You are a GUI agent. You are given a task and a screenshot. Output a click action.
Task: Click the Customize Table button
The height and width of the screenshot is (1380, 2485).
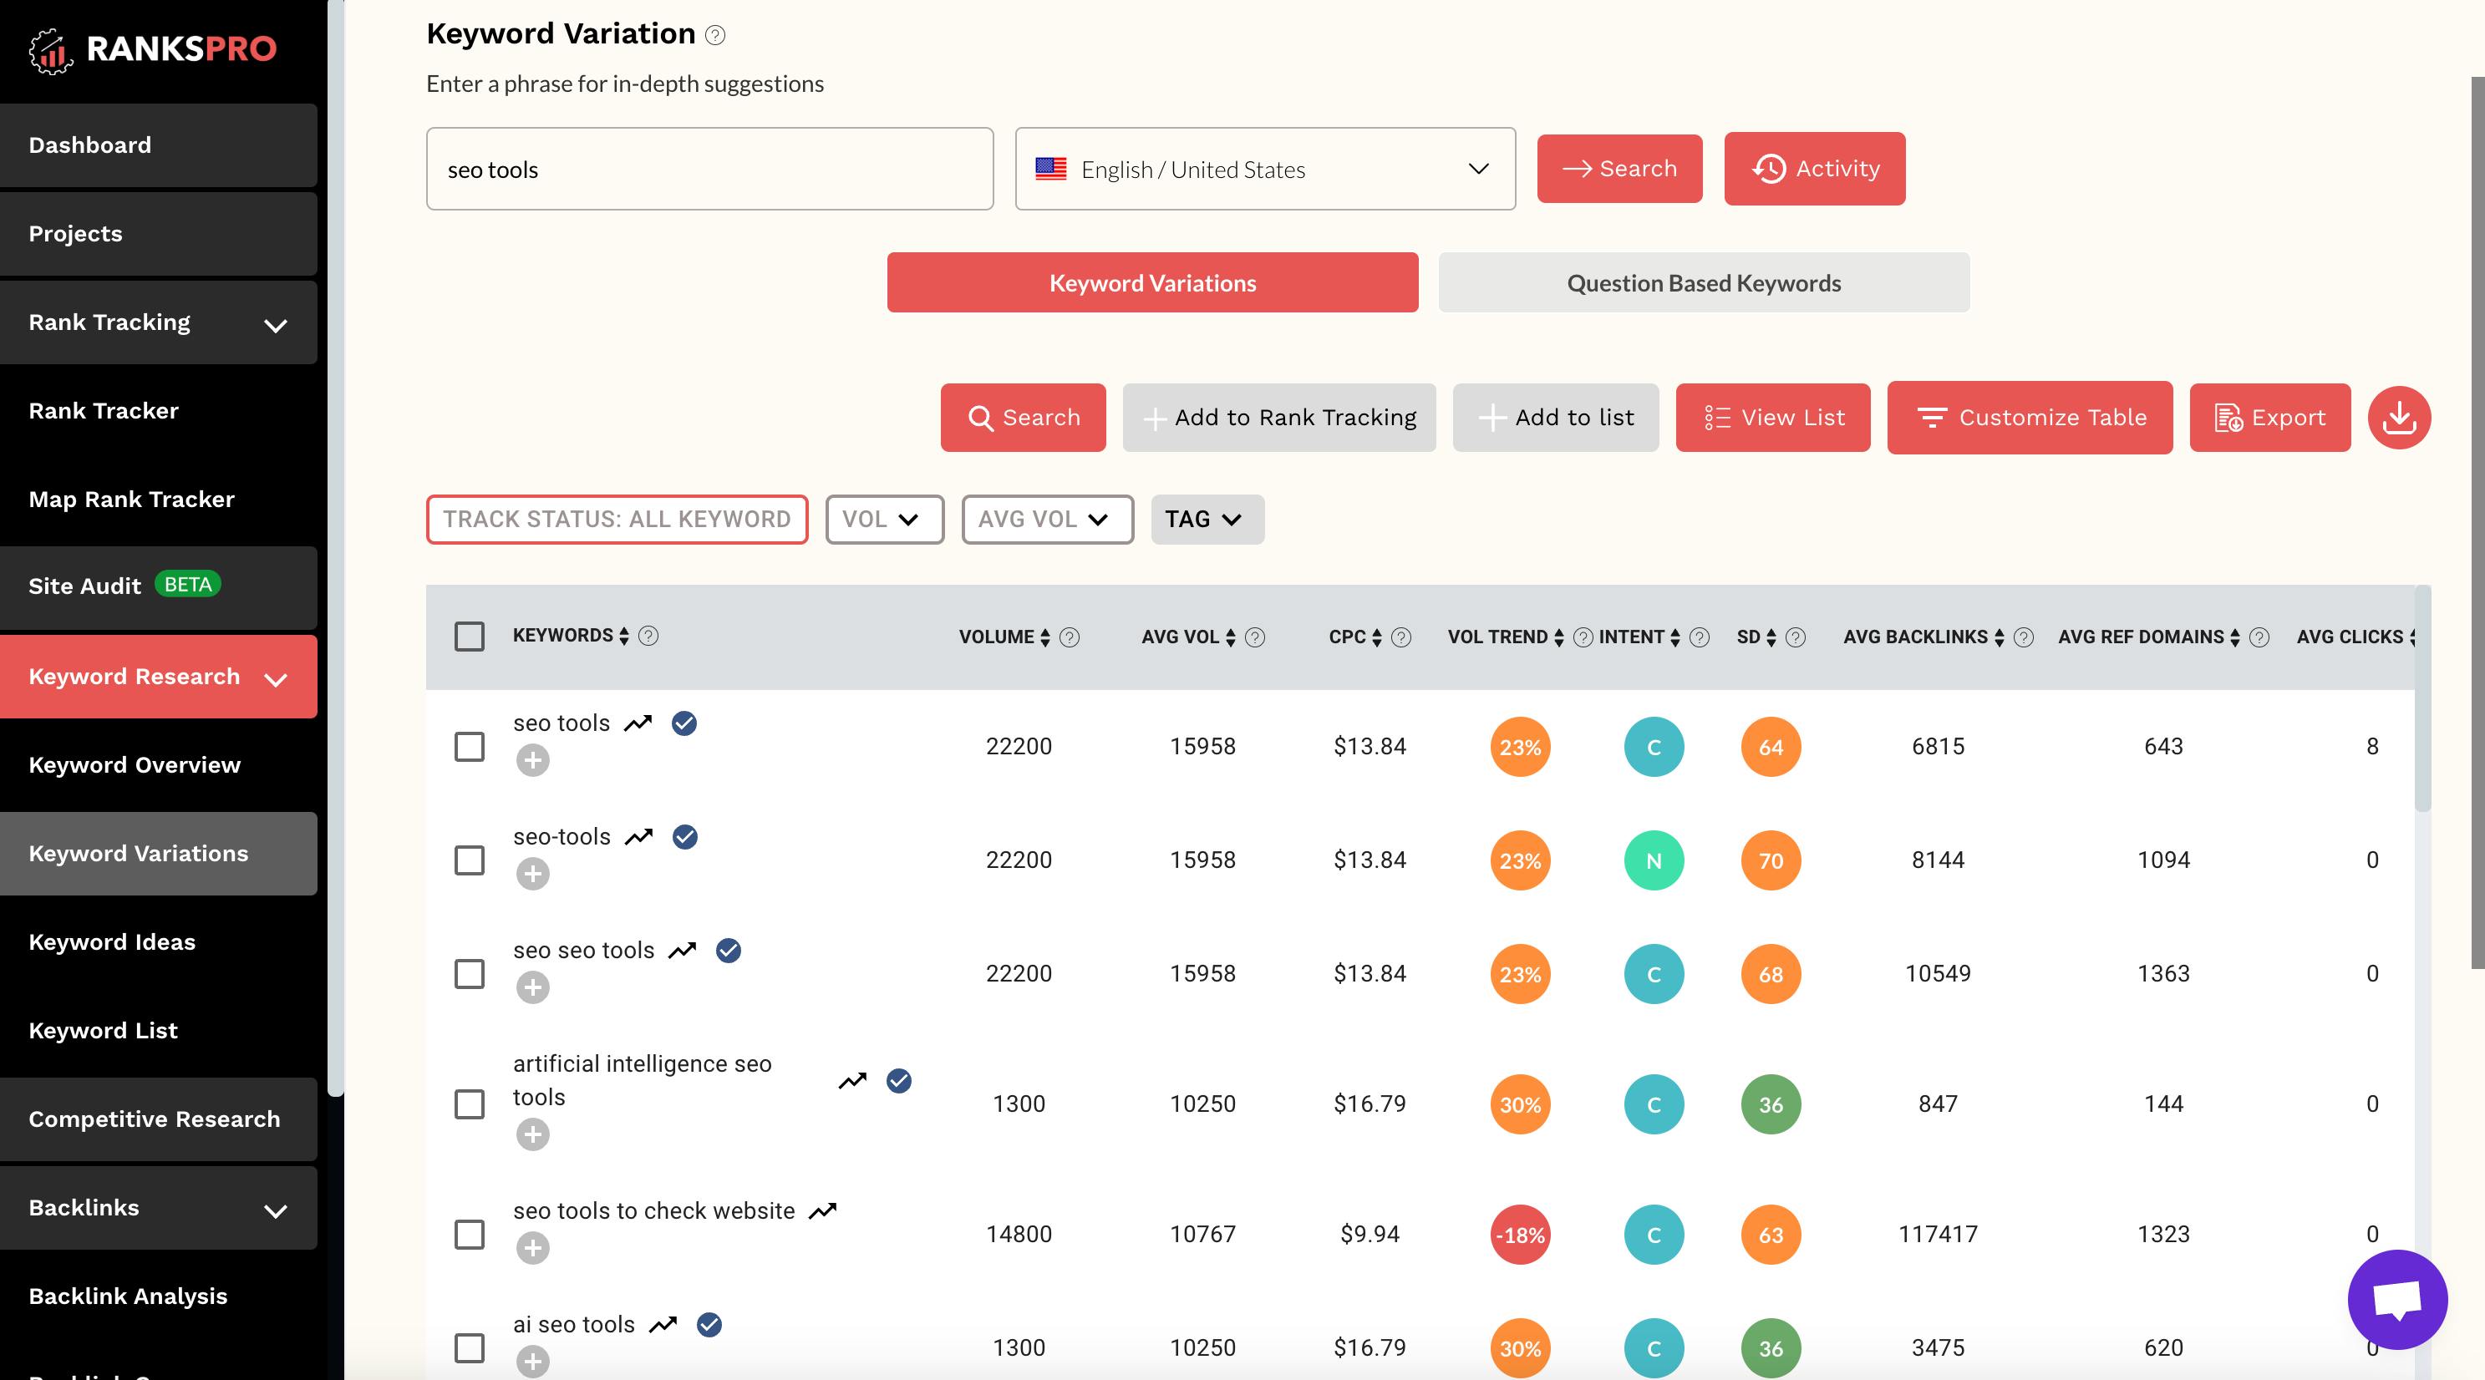[2030, 418]
